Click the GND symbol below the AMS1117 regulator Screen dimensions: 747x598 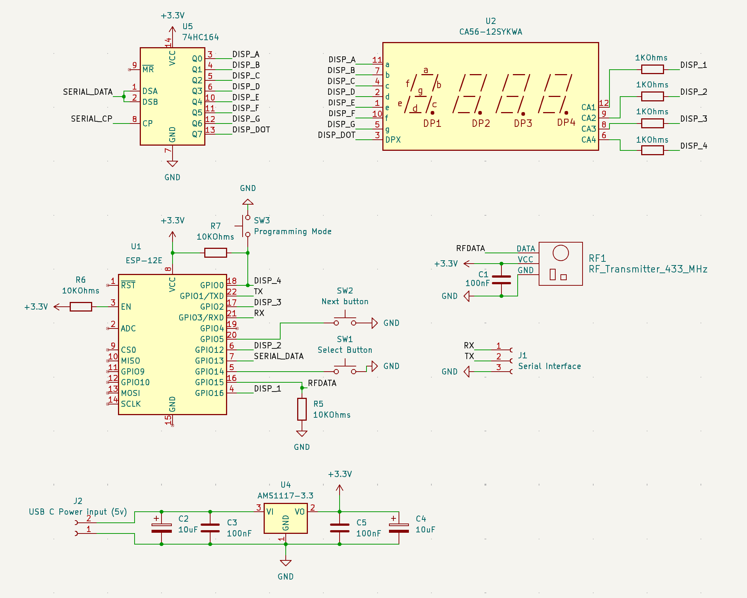point(286,563)
